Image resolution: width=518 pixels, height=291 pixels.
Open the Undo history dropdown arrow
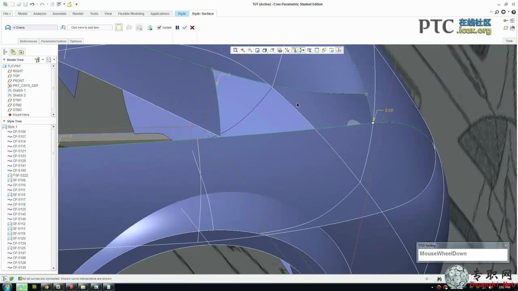pyautogui.click(x=37, y=4)
